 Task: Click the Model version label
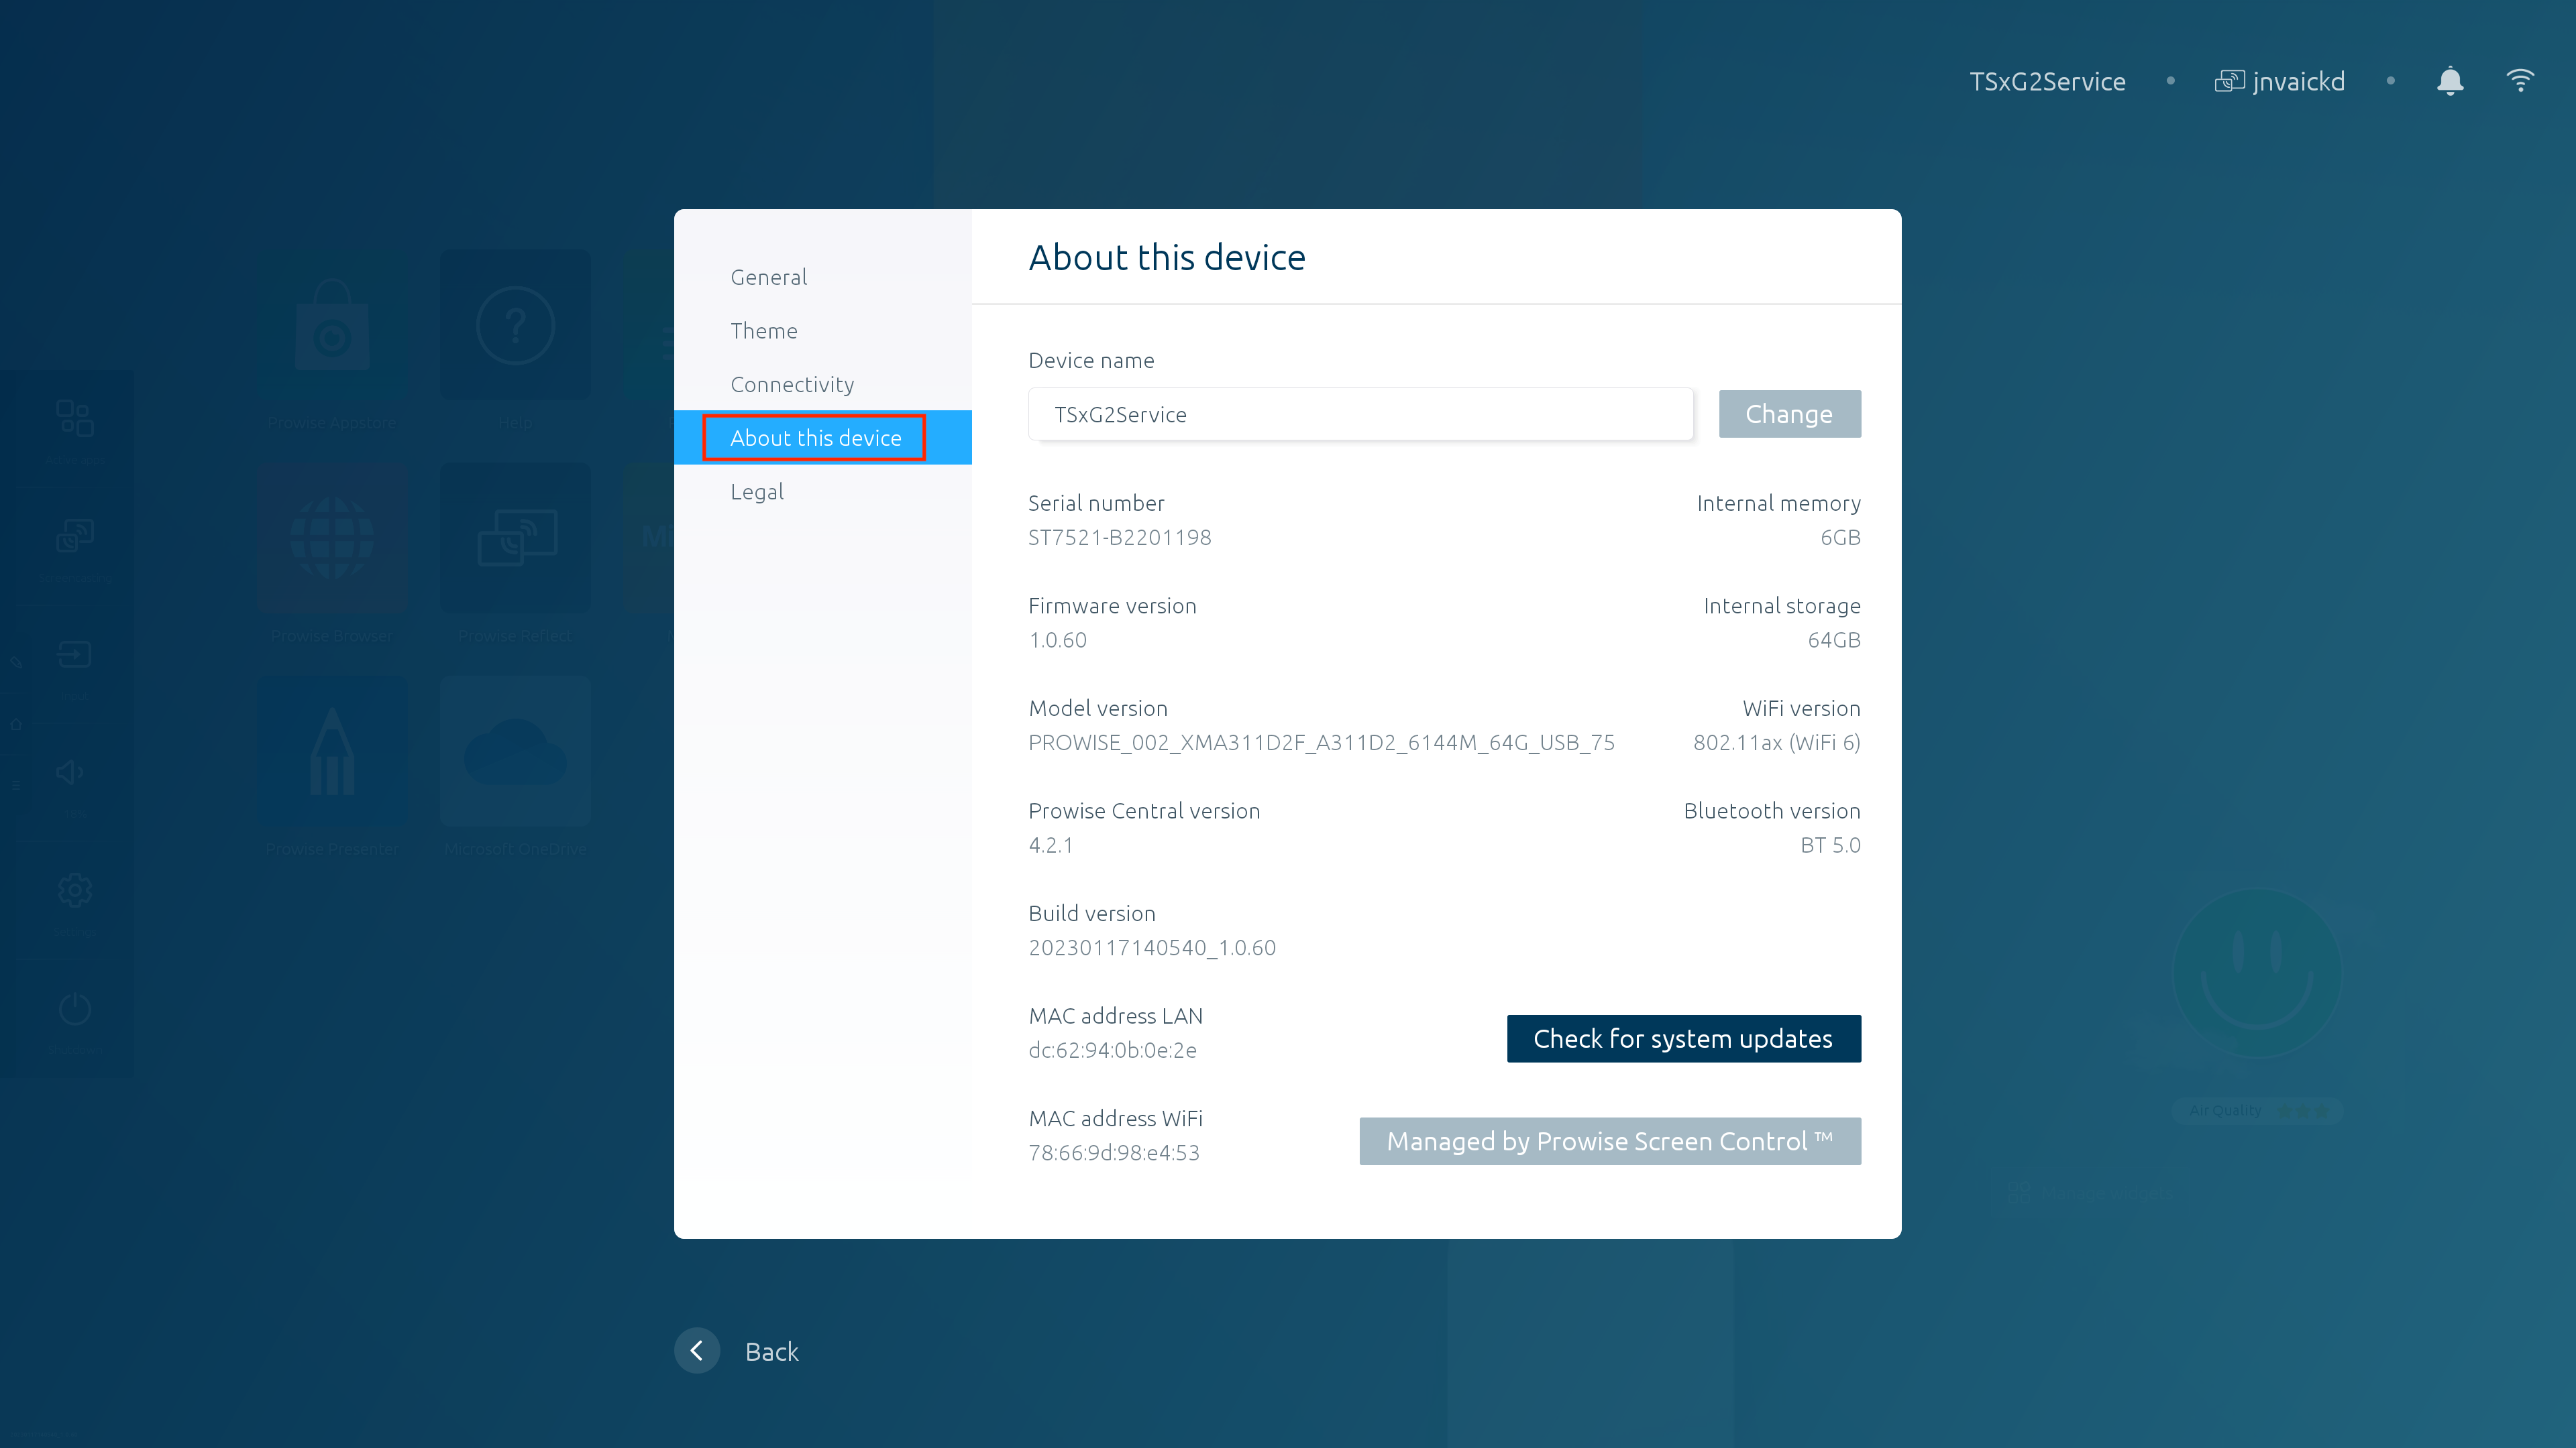1098,709
